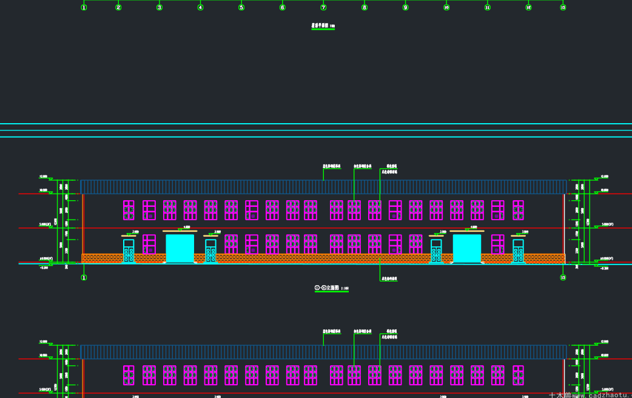The width and height of the screenshot is (632, 398).
Task: Select grid axis bubble 7
Action: [323, 7]
